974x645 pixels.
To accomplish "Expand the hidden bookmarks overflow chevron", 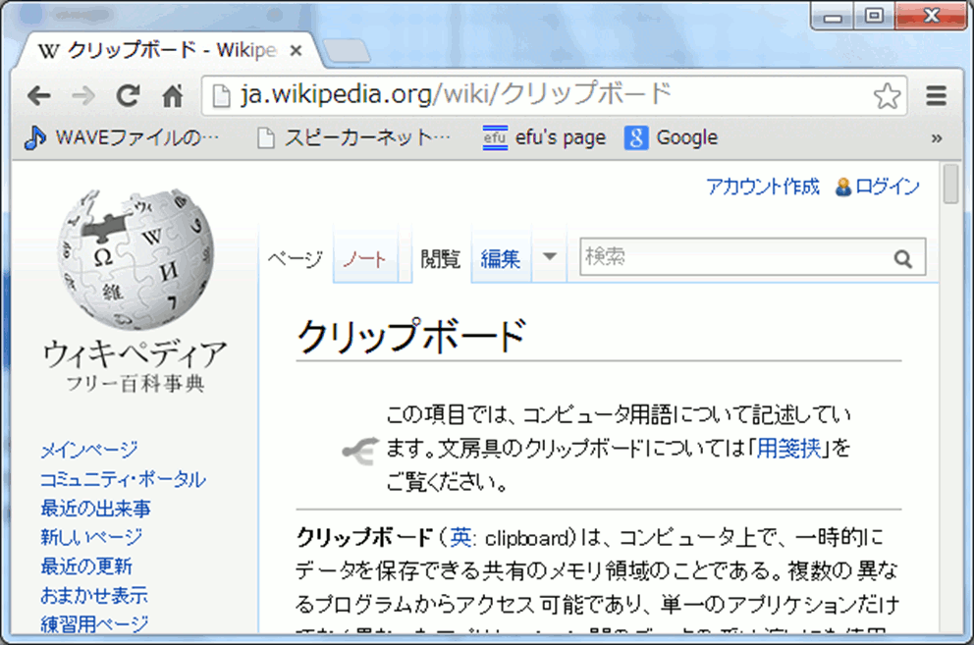I will [937, 138].
